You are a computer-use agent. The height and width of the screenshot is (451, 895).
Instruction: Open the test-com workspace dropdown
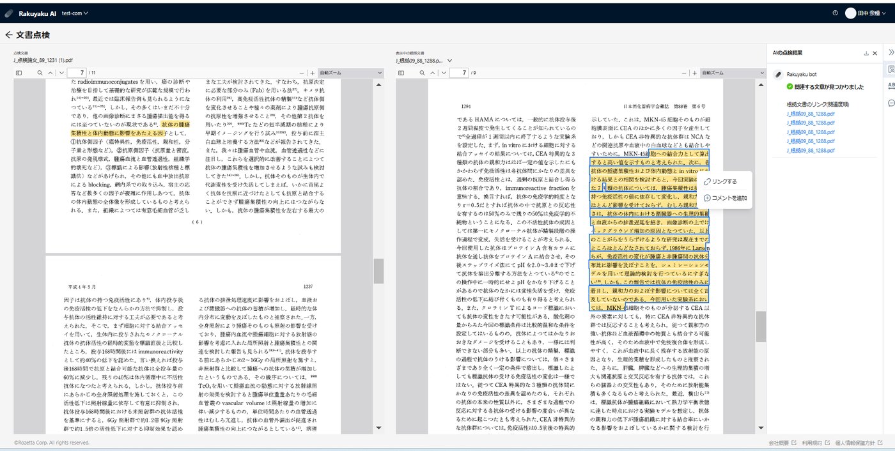[75, 13]
